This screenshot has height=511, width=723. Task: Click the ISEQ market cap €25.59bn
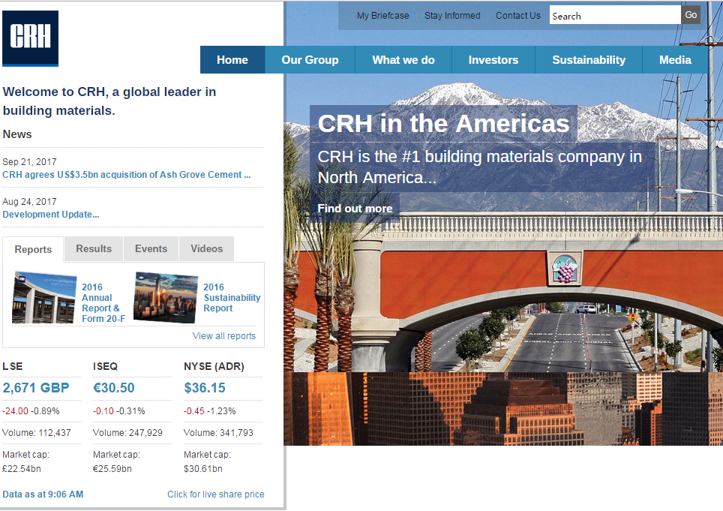(112, 468)
